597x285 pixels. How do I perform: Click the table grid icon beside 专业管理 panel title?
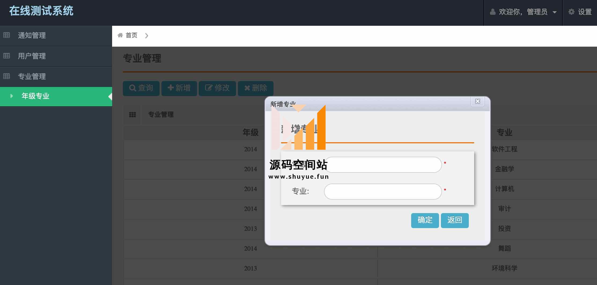[x=132, y=115]
